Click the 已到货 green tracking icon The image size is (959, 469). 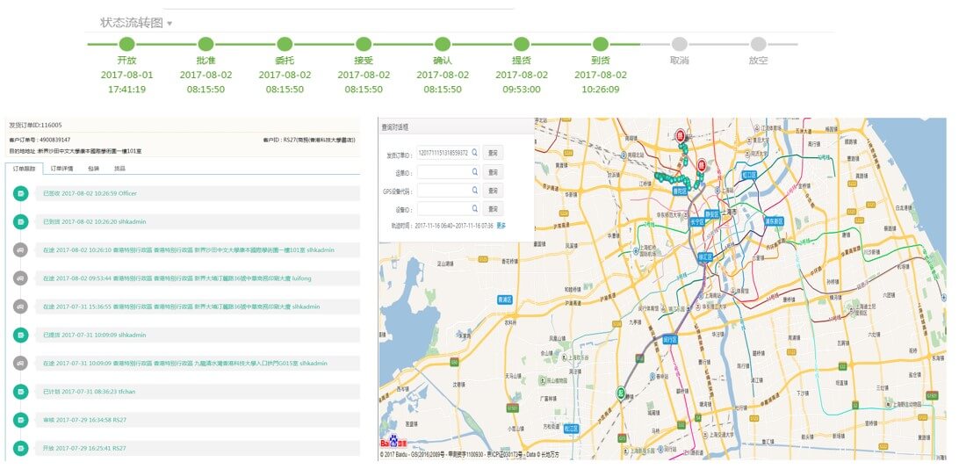click(20, 221)
